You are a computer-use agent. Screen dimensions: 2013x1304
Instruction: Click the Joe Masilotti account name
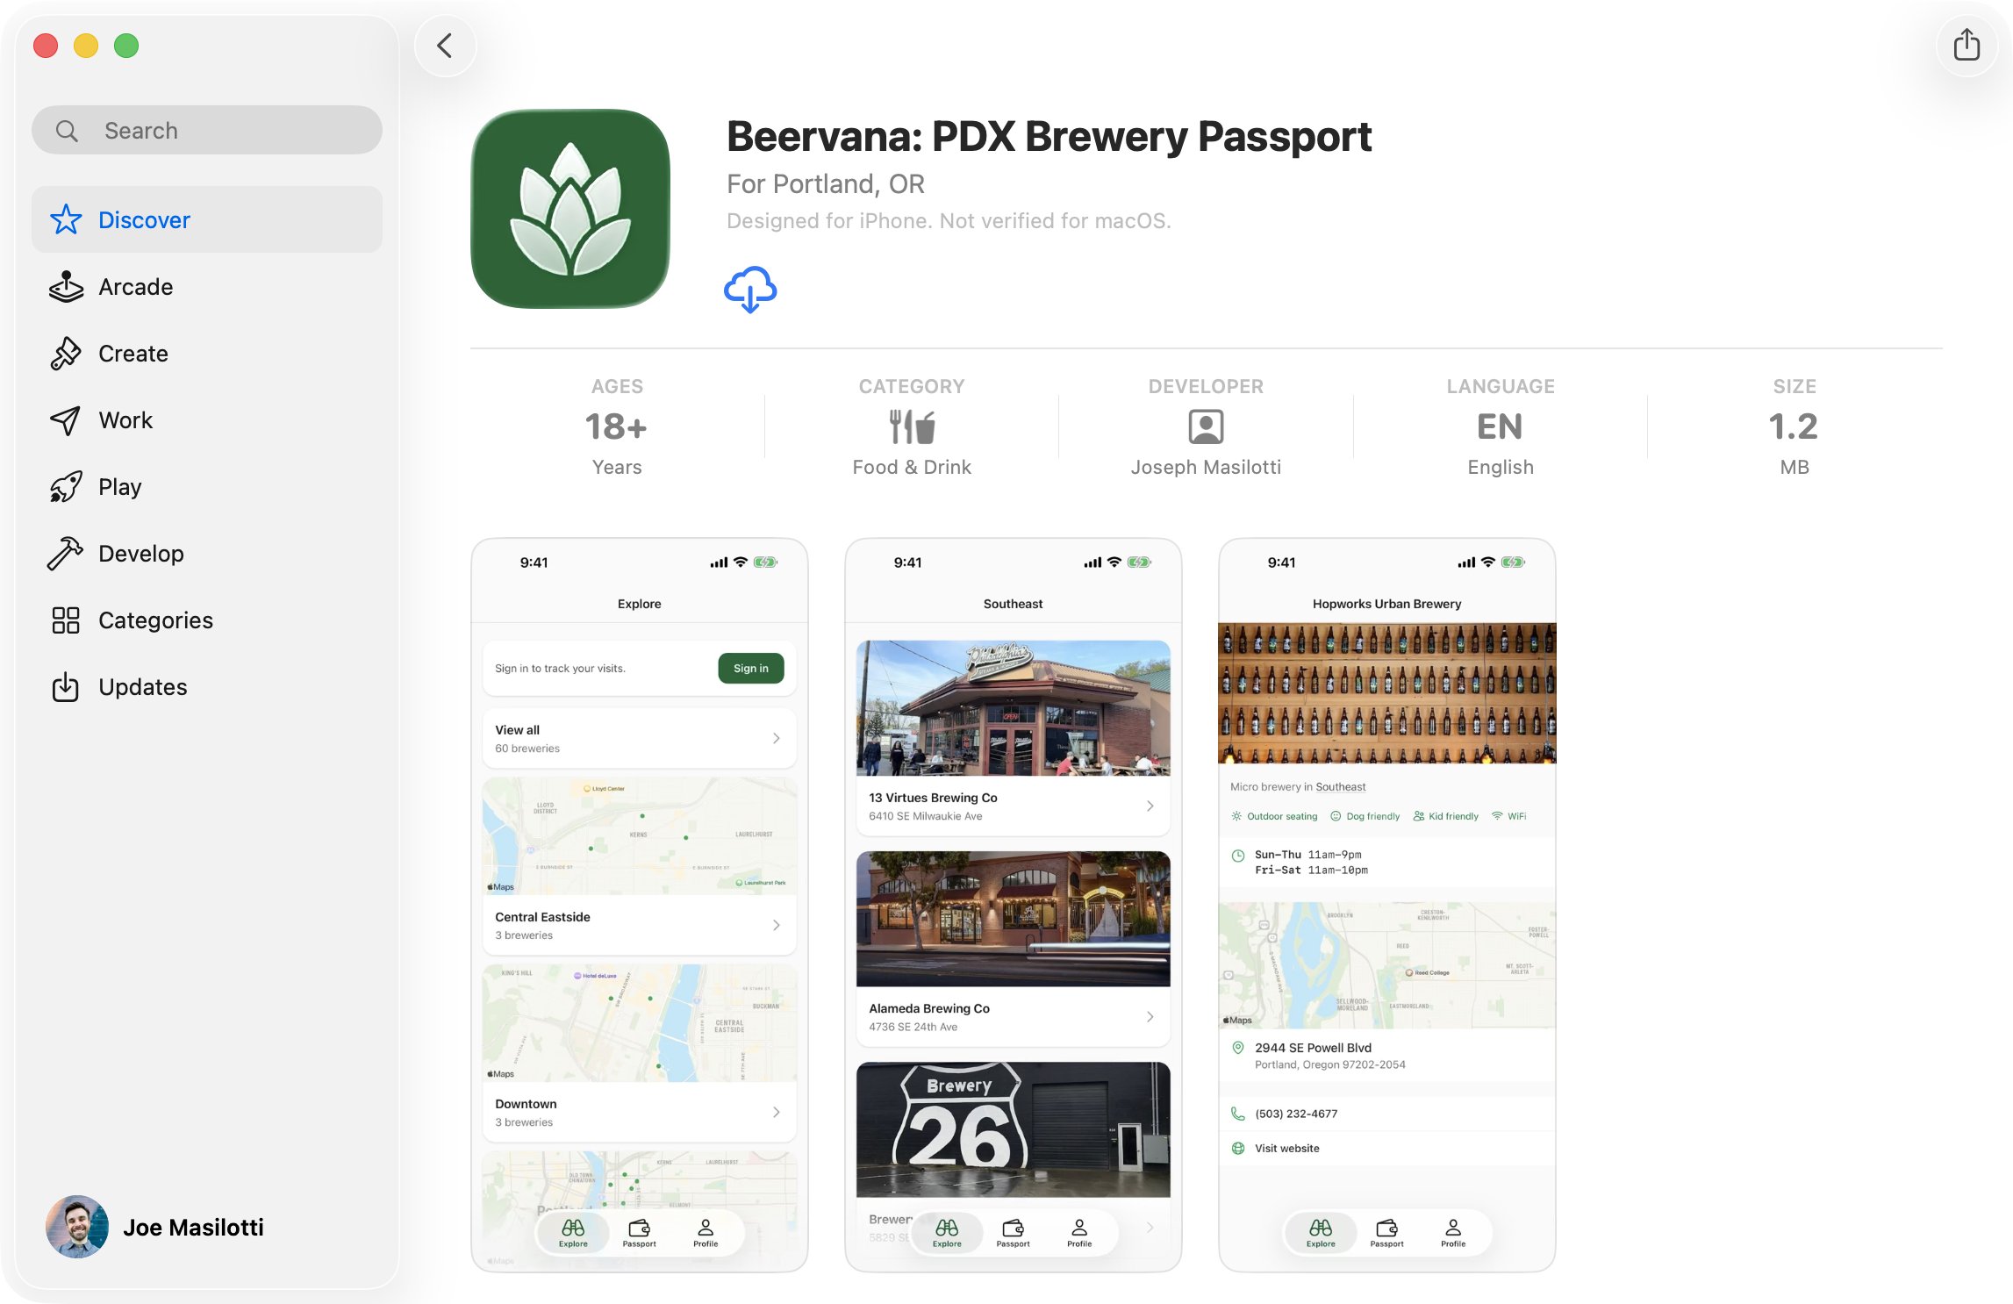pyautogui.click(x=193, y=1227)
